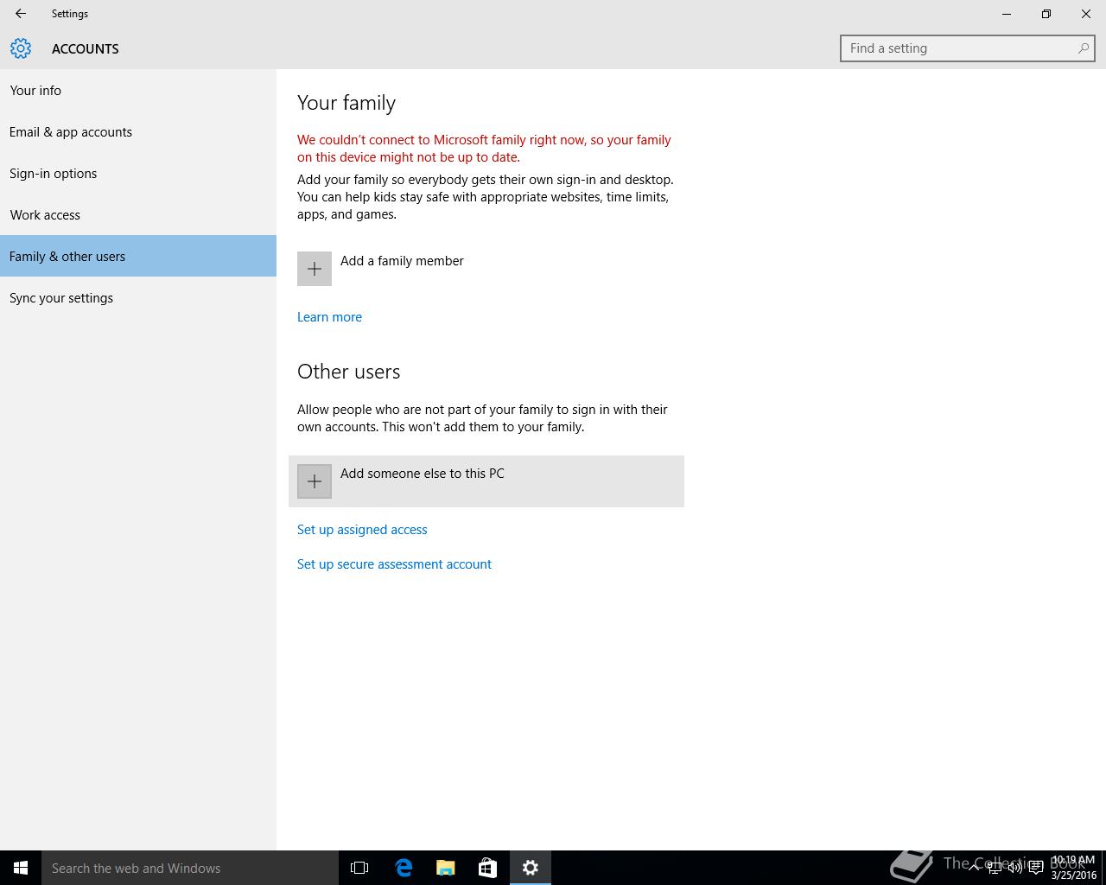Select Sign-in options in sidebar
Image resolution: width=1106 pixels, height=885 pixels.
point(138,173)
